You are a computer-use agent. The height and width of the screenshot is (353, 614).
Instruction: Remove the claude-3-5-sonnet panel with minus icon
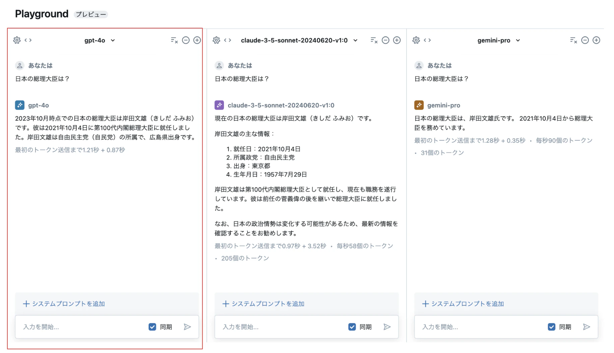[x=385, y=40]
